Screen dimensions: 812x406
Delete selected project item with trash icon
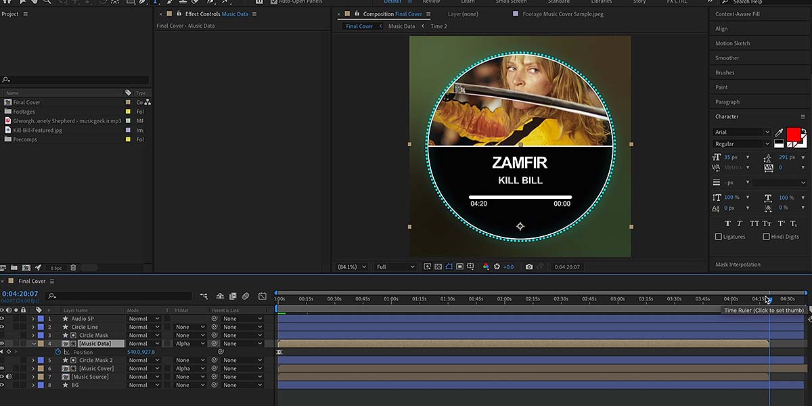pos(73,268)
